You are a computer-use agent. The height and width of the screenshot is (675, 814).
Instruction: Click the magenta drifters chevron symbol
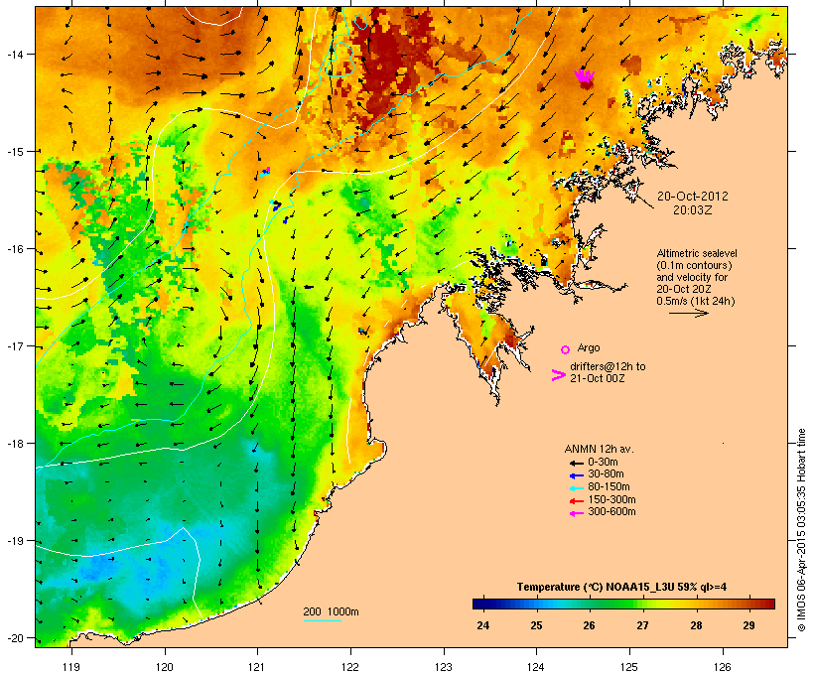tap(558, 375)
